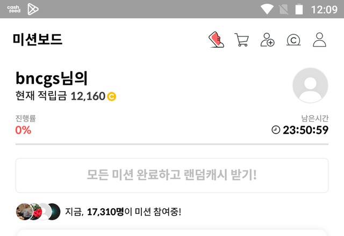This screenshot has width=344, height=236.
Task: Tap the 23:50:59 countdown timer
Action: pos(305,130)
